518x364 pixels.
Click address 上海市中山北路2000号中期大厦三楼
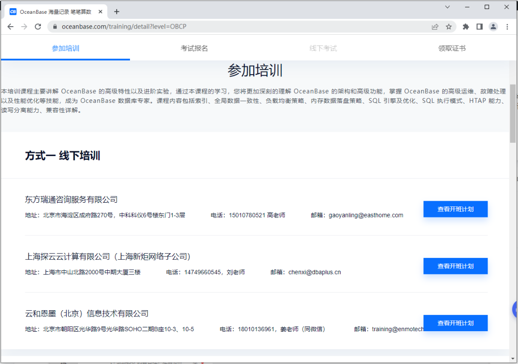point(92,272)
